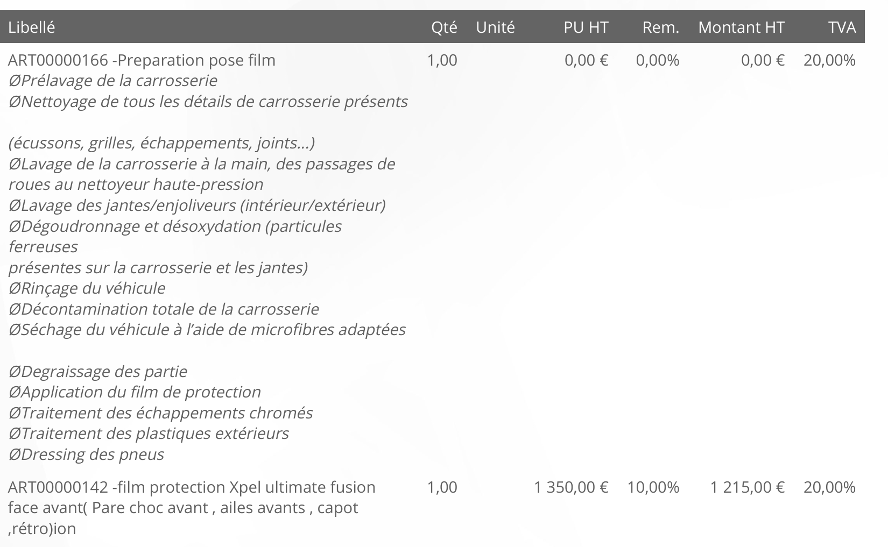The width and height of the screenshot is (888, 547).
Task: Select the Dressing des pneus line
Action: click(86, 454)
